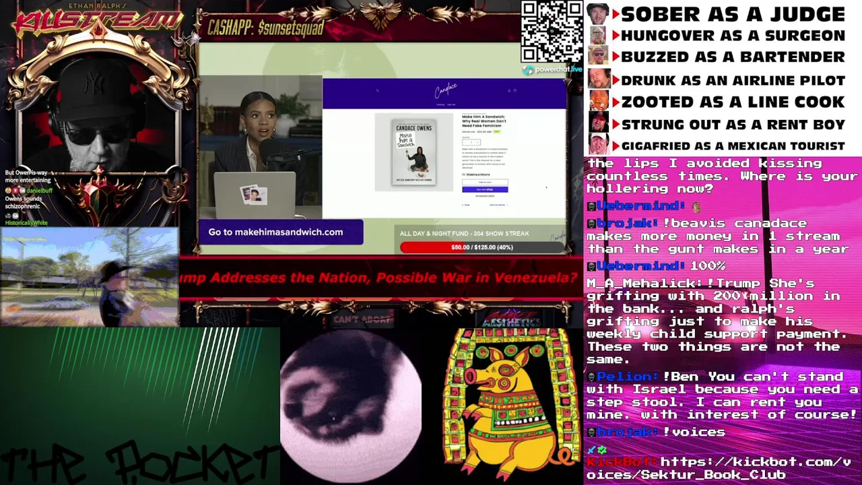
Task: Click the Go to makehimasandwich.com banner
Action: coord(280,232)
